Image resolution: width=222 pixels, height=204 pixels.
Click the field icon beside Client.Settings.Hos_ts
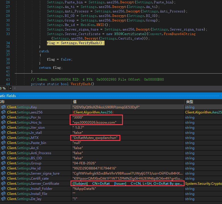coord(3,122)
